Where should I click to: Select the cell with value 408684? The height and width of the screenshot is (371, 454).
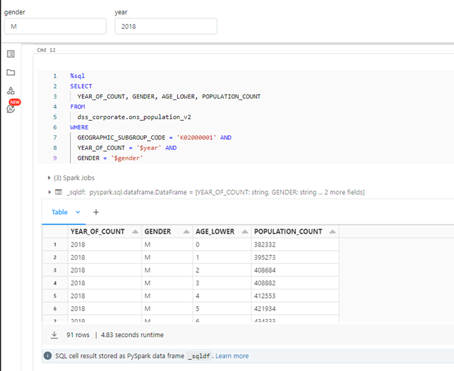[295, 270]
